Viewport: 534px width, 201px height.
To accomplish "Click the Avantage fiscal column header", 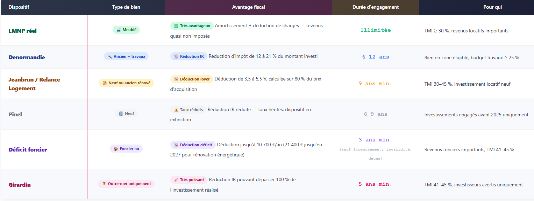I will [x=249, y=7].
